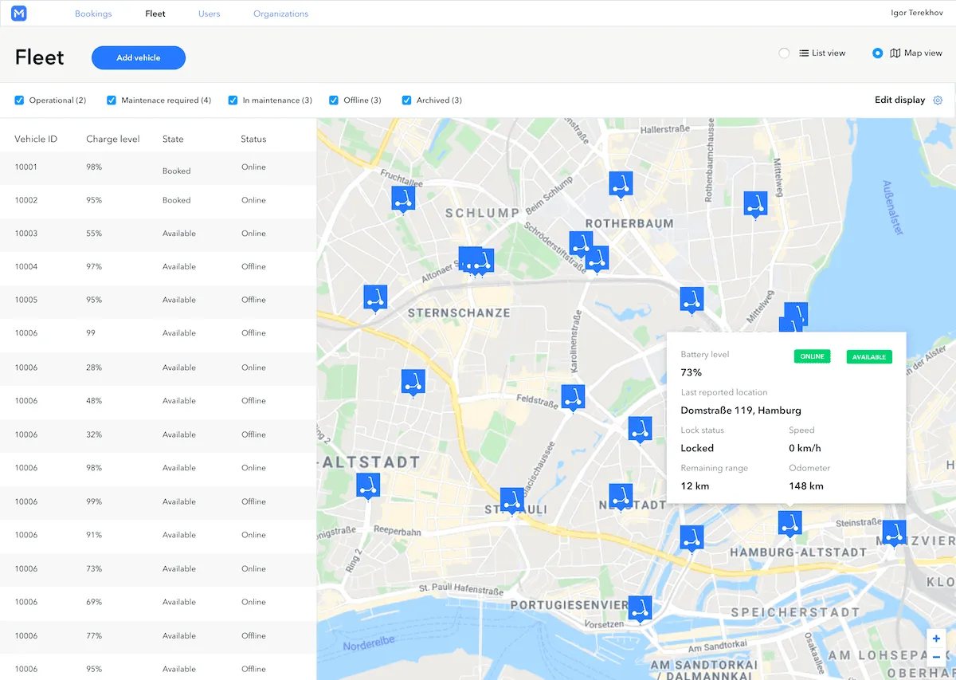Select the List view radio button

pos(784,53)
